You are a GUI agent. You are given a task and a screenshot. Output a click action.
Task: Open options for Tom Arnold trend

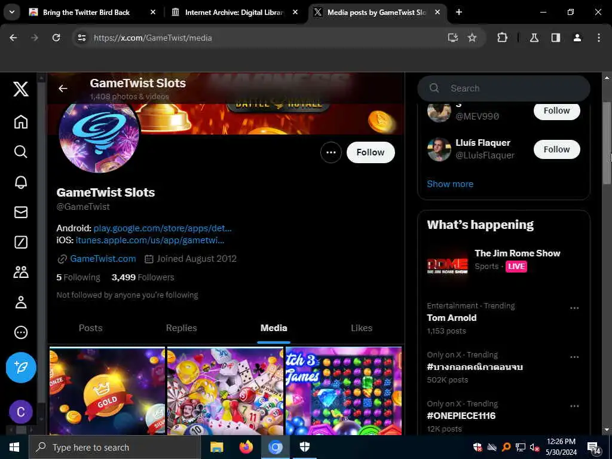click(x=574, y=308)
